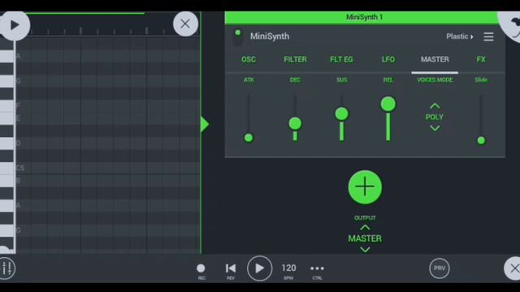Open the mixer sliders icon
Viewport: 520px width, 292px height.
click(x=7, y=268)
